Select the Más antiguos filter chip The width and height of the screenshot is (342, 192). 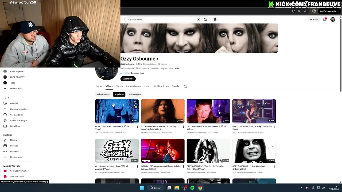click(135, 94)
